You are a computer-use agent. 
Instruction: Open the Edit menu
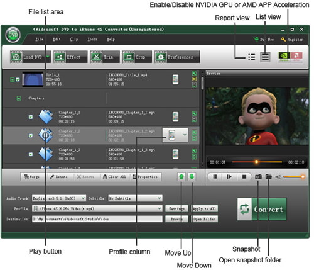[57, 39]
